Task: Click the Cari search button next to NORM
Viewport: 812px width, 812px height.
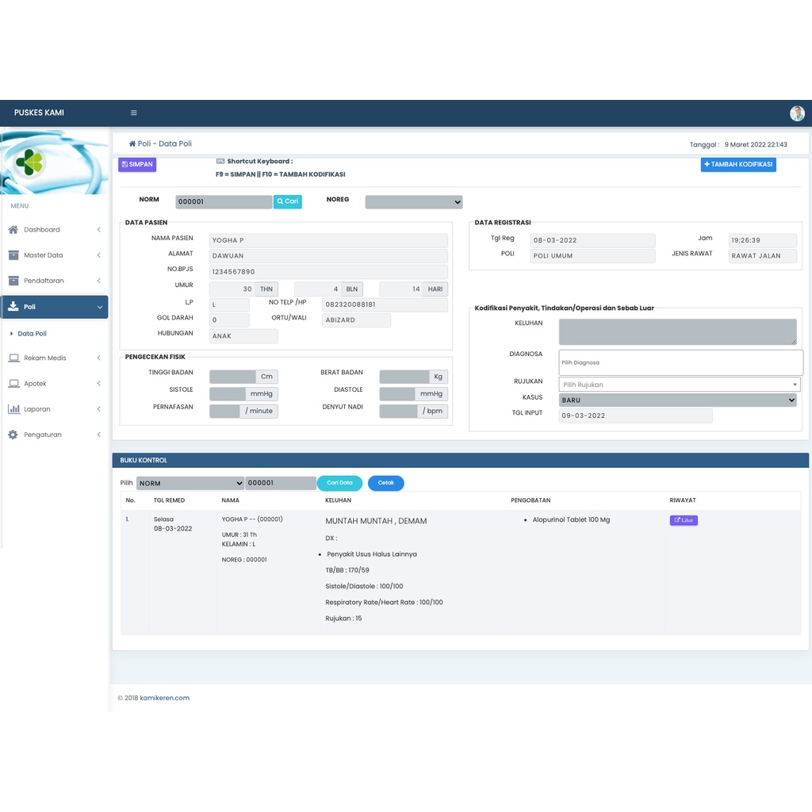Action: click(288, 202)
